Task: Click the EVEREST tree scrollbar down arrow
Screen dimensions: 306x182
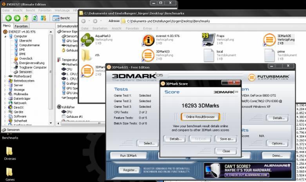Action: (51, 123)
